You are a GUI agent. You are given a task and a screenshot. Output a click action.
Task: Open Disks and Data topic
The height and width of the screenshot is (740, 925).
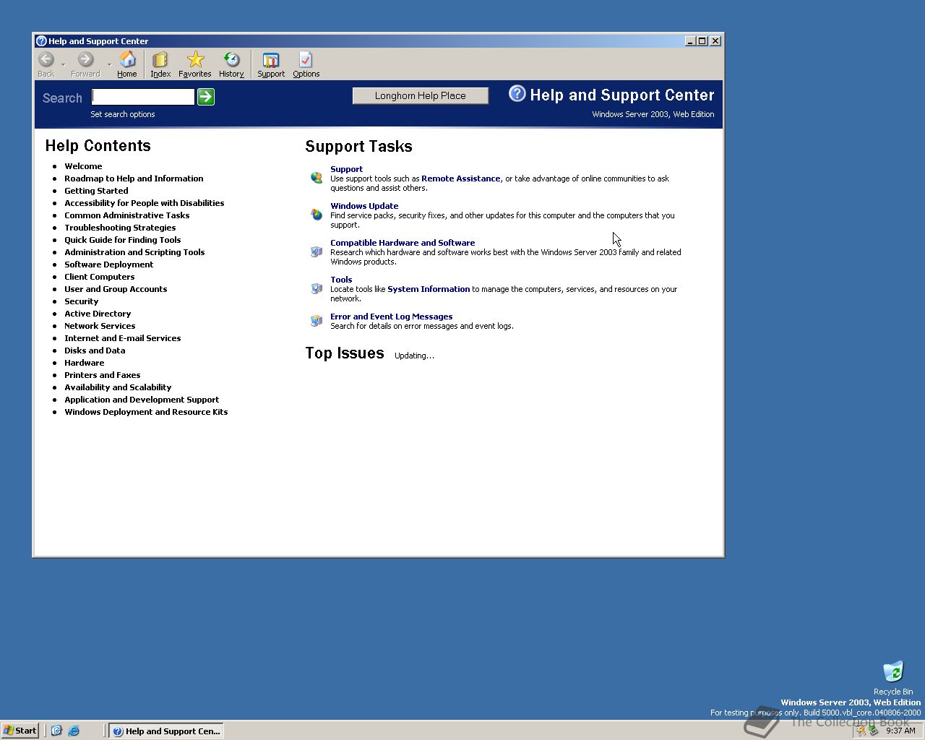95,350
